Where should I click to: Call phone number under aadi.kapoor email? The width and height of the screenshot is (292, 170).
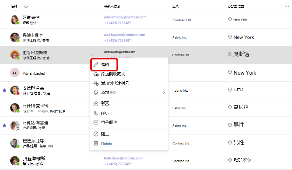pos(117,41)
